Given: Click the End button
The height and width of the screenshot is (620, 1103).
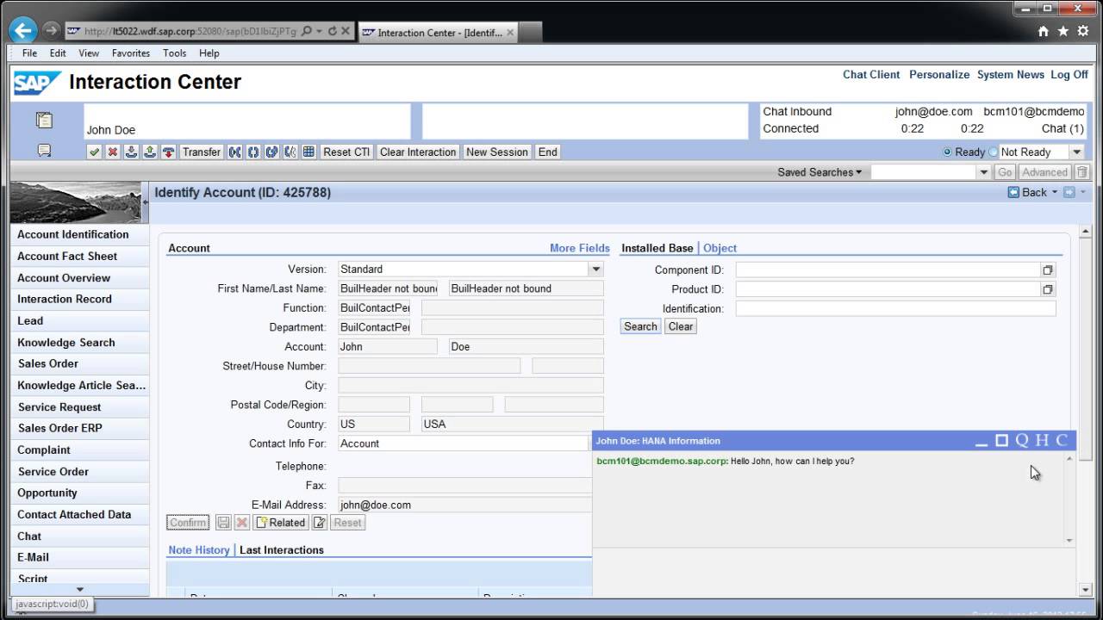Looking at the screenshot, I should pos(548,152).
